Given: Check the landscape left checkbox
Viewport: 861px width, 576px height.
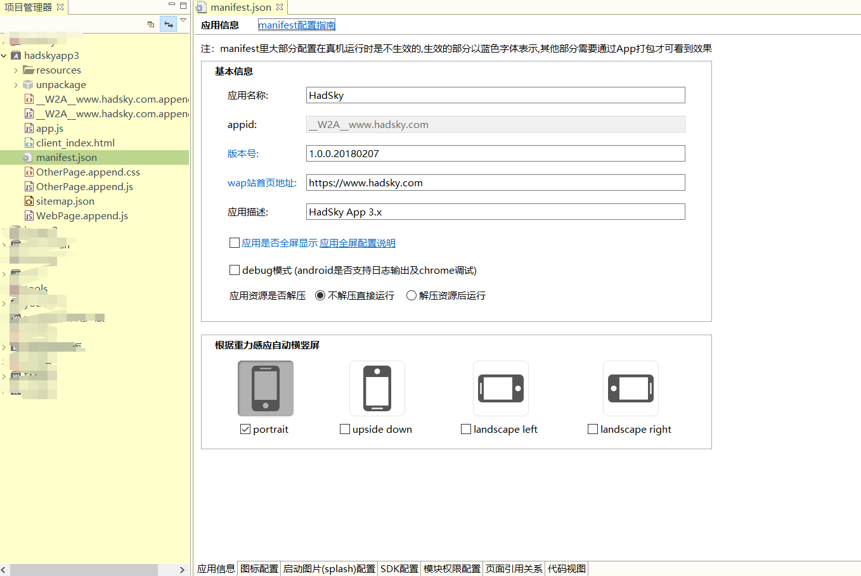Looking at the screenshot, I should tap(466, 430).
